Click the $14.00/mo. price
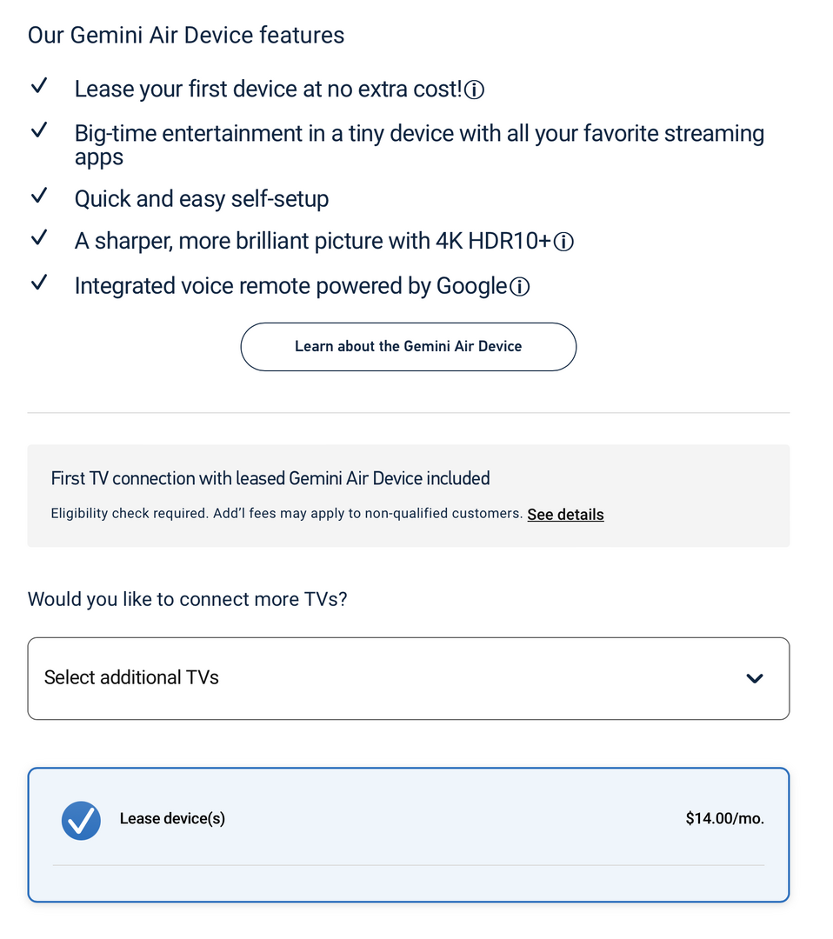The image size is (833, 939). (724, 818)
